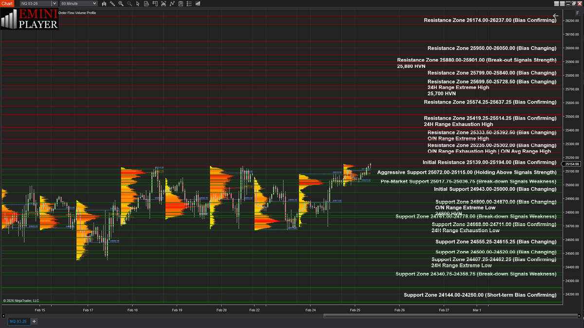This screenshot has height=328, width=584.
Task: Click the bar chart style icon
Action: click(104, 3)
